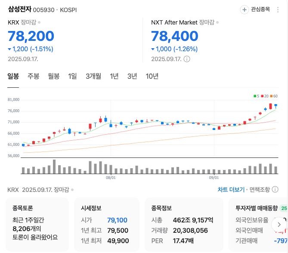The width and height of the screenshot is (288, 253).
Task: Click the NXT After Market price 78,400
Action: (175, 36)
